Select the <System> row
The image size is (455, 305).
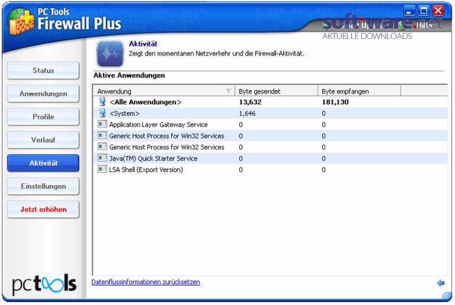(270, 113)
